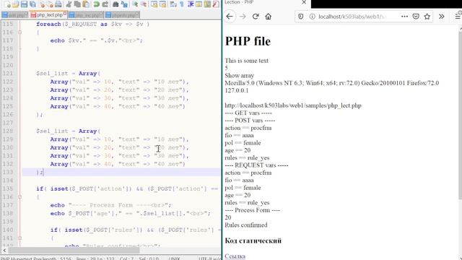462x260 pixels.
Task: Open the Firefox hamburger menu
Action: [458, 17]
